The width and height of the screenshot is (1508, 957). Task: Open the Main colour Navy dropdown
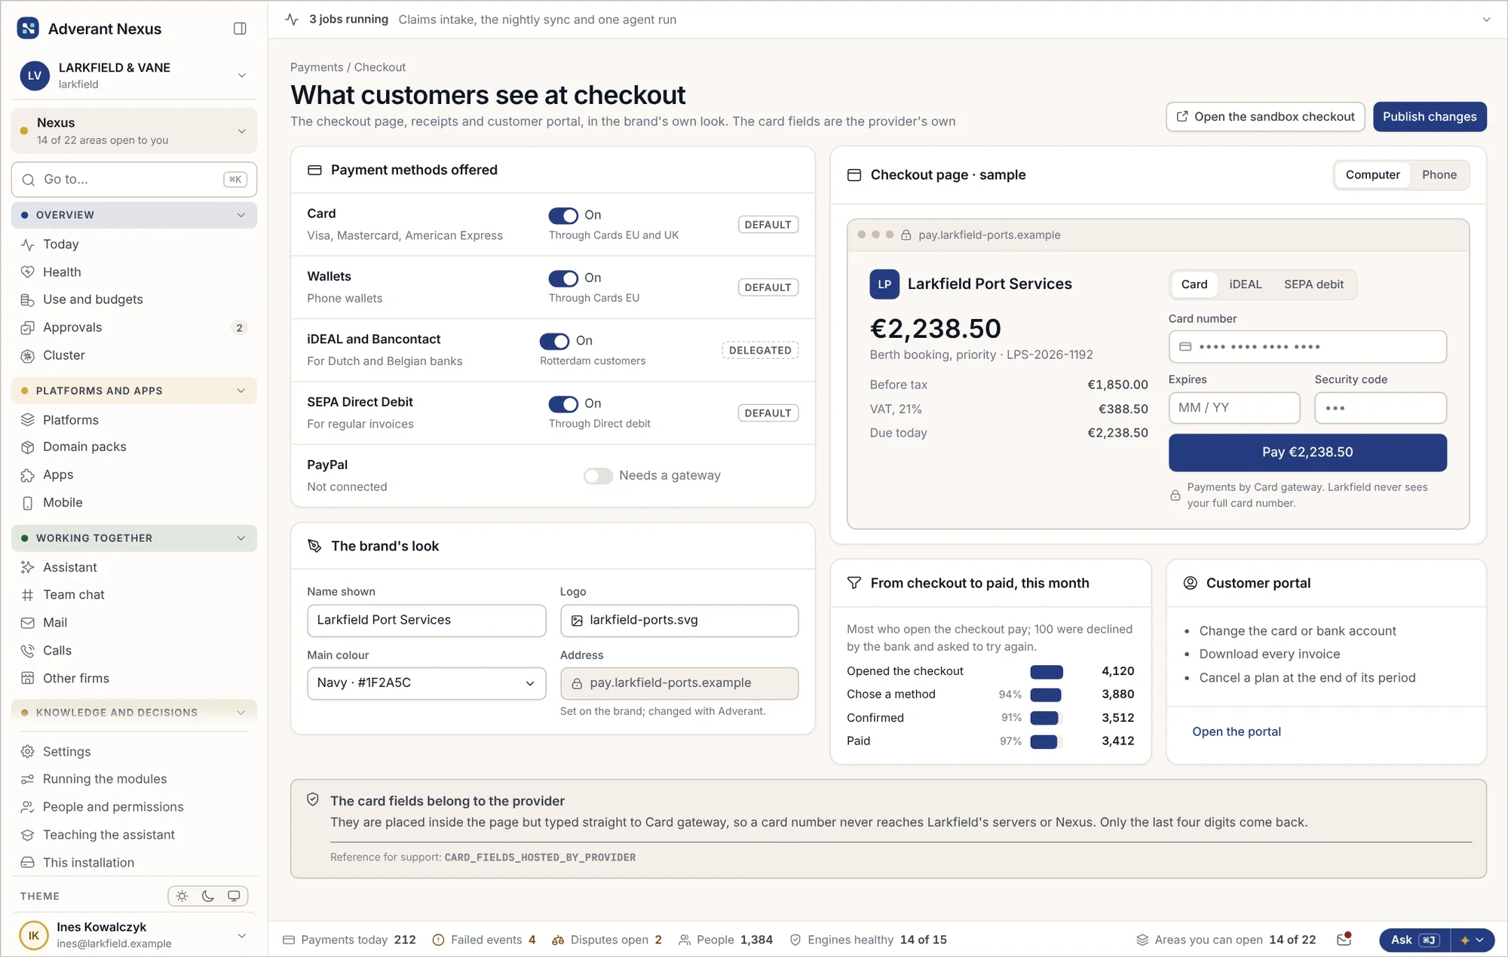click(x=426, y=683)
